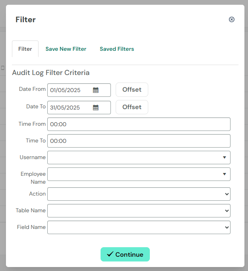Click the checkmark icon on Continue
The height and width of the screenshot is (271, 248).
pyautogui.click(x=110, y=254)
